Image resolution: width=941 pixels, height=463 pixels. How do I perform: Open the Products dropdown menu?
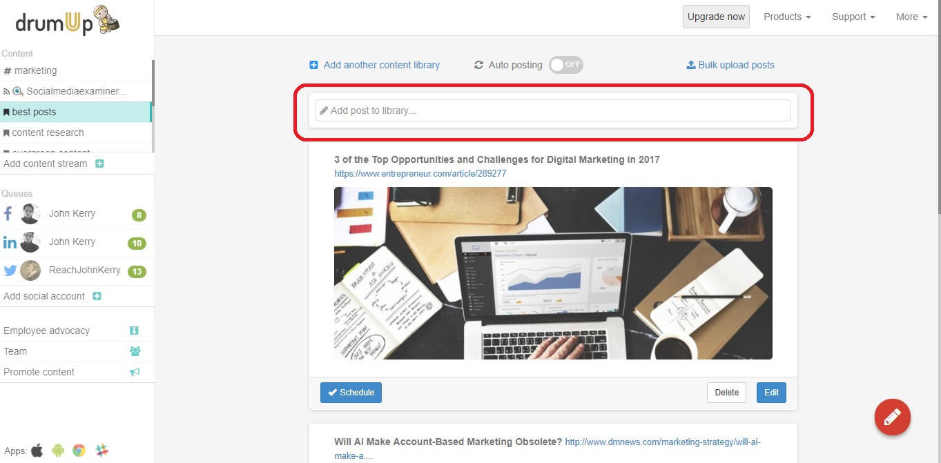(x=787, y=17)
